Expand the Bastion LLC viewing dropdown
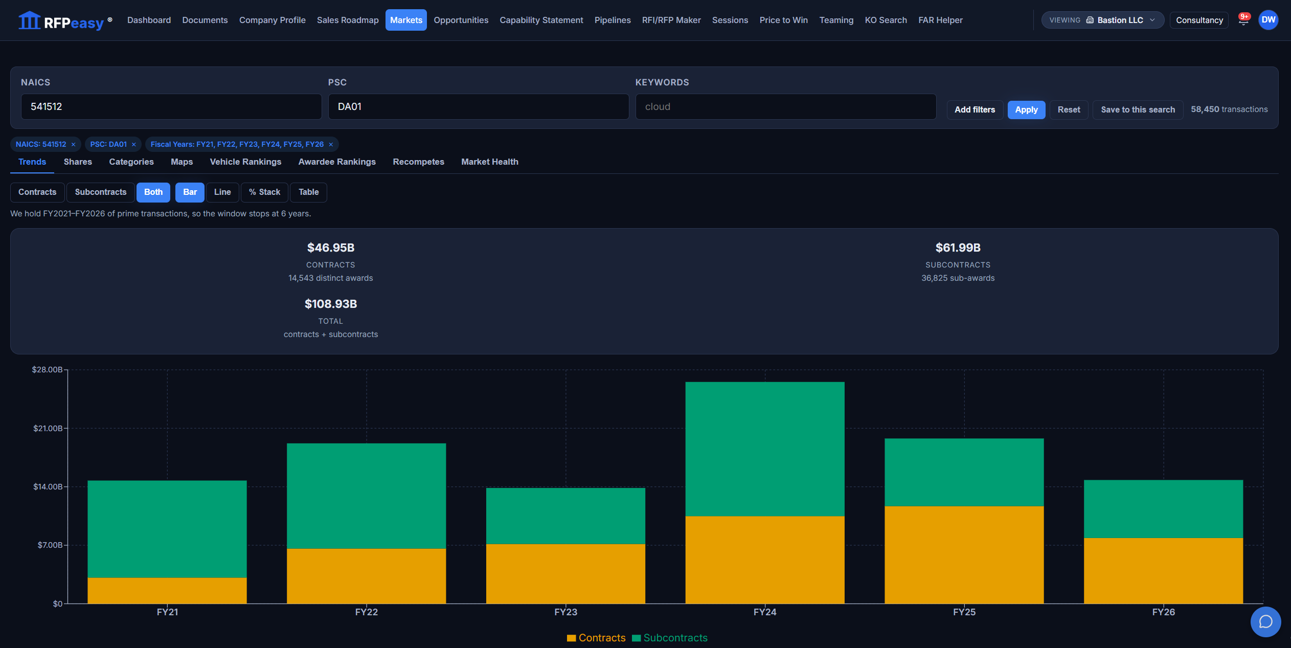 point(1103,20)
